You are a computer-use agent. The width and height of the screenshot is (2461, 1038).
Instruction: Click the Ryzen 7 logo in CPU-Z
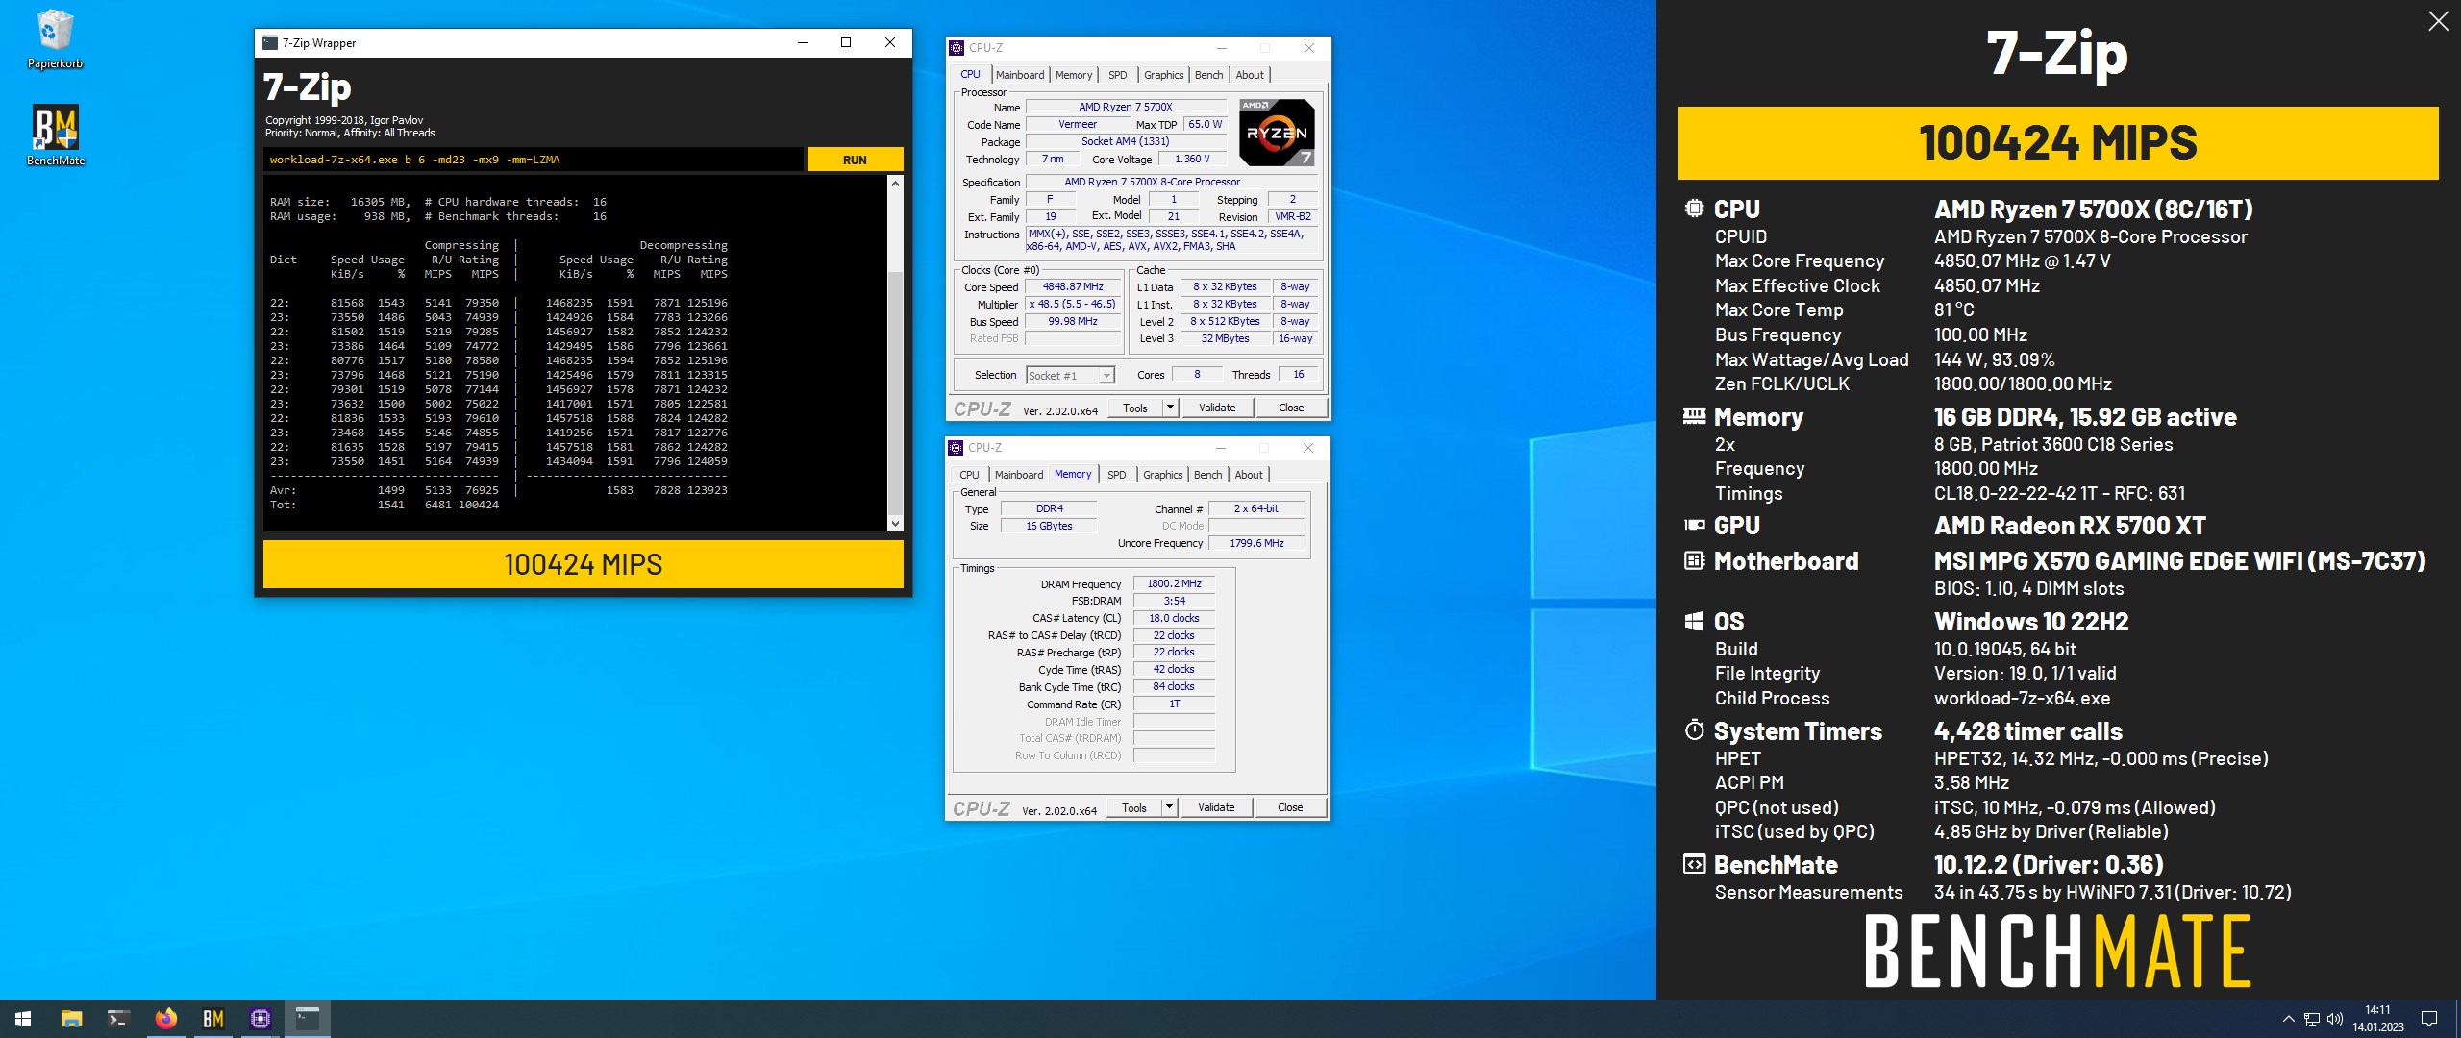tap(1276, 133)
